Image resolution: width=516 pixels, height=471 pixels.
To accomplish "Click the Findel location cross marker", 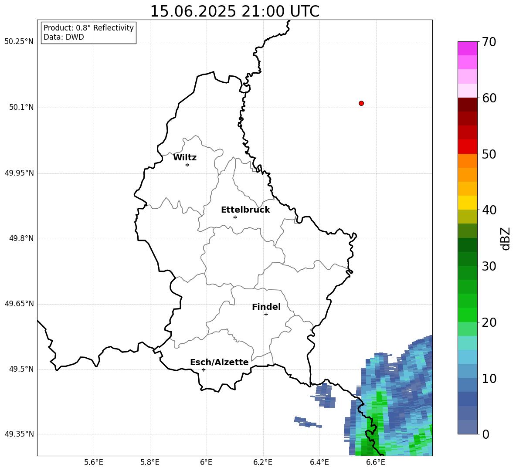I will 266,315.
